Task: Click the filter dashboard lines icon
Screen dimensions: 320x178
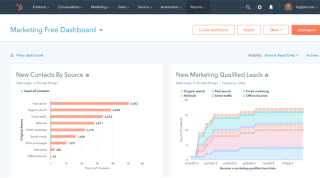Action: pyautogui.click(x=12, y=55)
